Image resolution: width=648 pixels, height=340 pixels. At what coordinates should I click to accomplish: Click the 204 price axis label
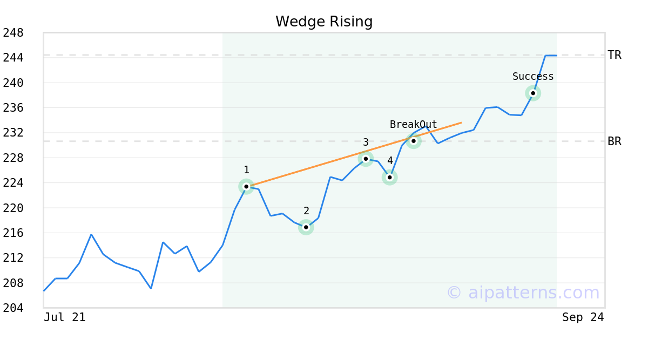click(x=13, y=308)
